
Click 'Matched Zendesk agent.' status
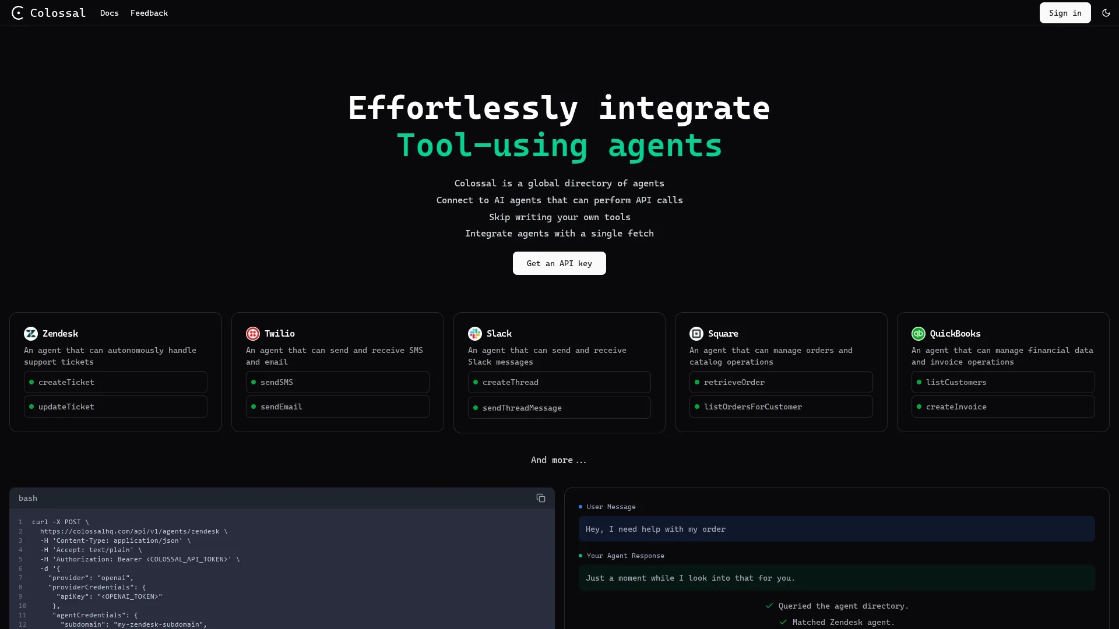[x=843, y=622]
